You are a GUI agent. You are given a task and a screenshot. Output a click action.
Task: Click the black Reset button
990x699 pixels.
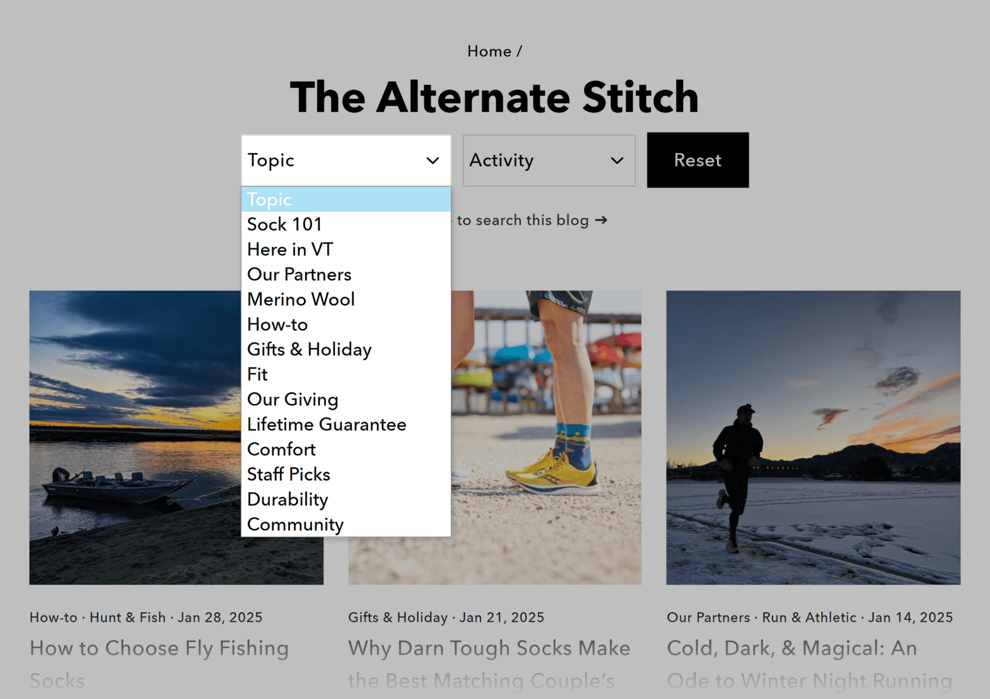[x=698, y=160]
